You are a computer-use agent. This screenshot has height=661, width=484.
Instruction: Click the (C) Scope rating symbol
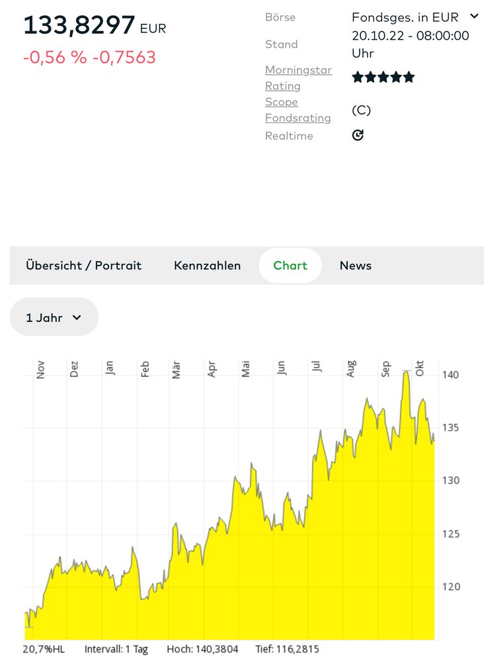(360, 111)
